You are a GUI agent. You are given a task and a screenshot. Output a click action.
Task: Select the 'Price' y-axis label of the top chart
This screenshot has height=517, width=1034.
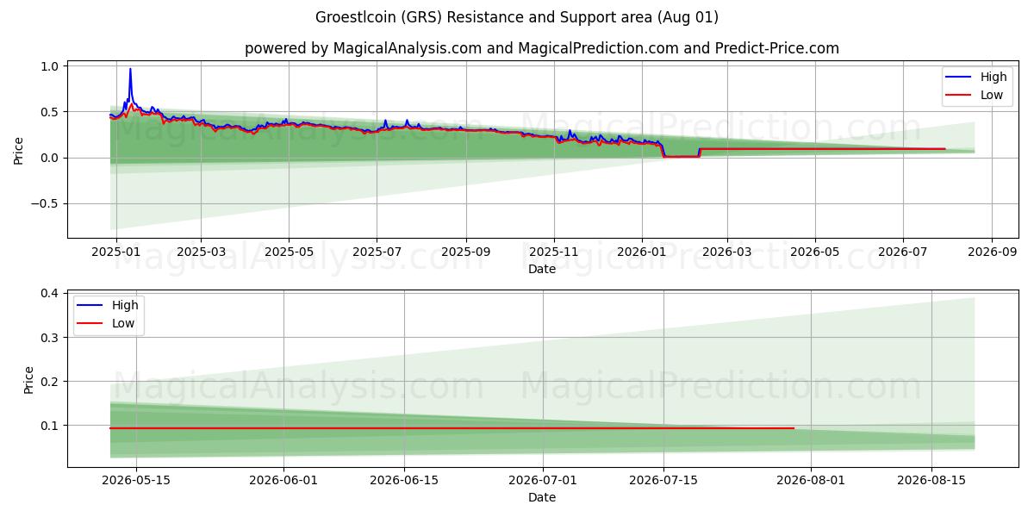coord(19,149)
